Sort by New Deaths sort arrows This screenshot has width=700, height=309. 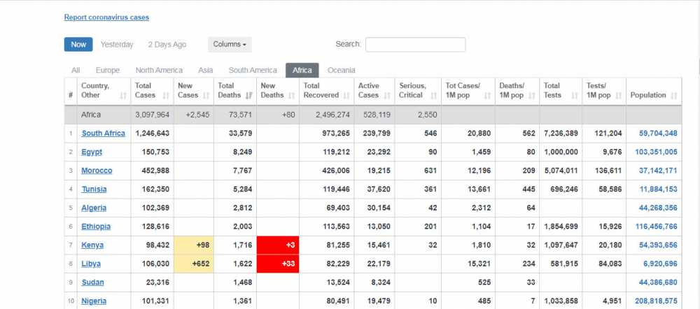[x=292, y=95]
